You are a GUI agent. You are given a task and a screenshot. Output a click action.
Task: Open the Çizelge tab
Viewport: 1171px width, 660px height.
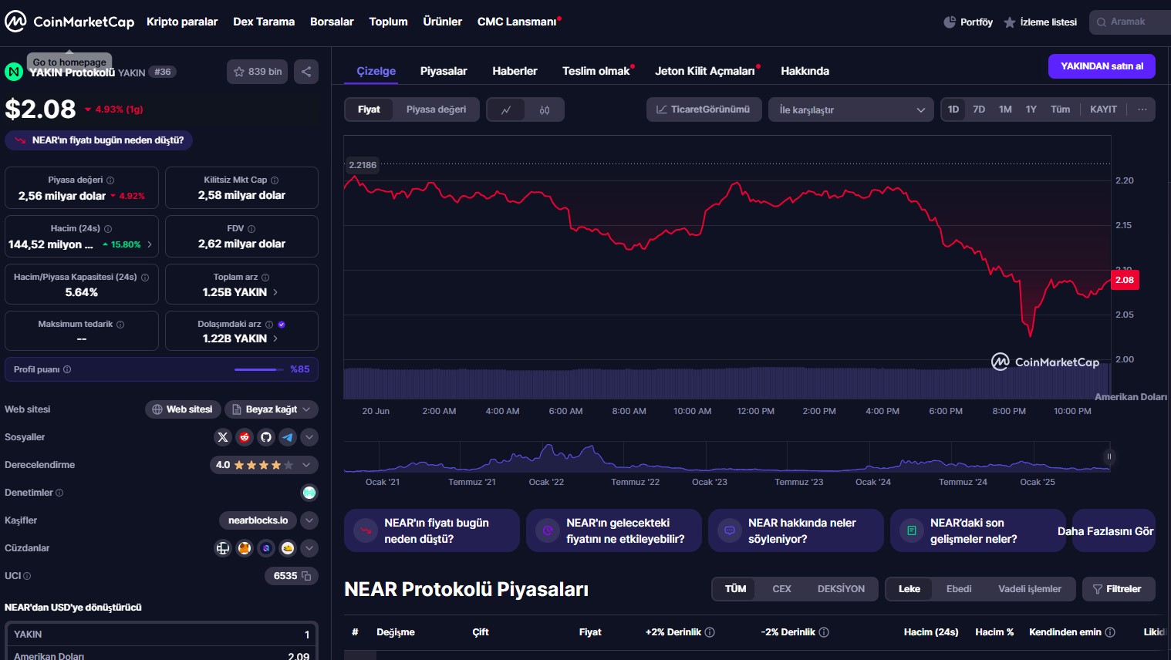click(x=376, y=71)
